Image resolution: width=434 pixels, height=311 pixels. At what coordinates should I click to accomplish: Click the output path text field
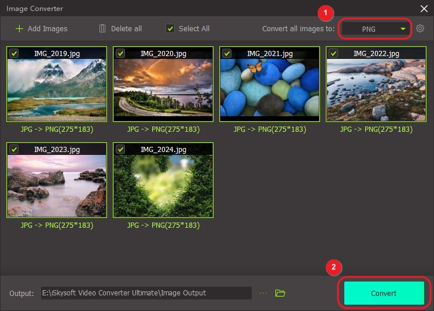(x=146, y=293)
